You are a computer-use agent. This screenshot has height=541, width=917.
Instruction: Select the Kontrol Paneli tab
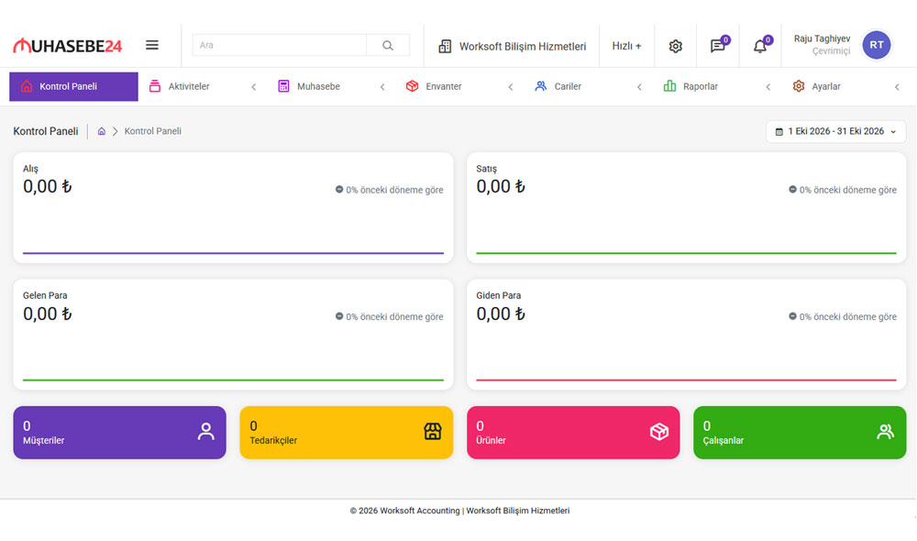[x=73, y=86]
